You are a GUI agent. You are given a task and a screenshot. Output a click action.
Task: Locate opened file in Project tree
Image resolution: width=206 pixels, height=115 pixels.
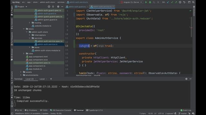(49, 7)
